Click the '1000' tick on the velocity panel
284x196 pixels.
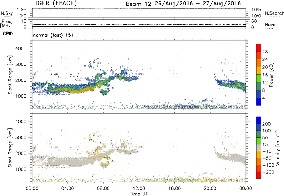point(21,169)
